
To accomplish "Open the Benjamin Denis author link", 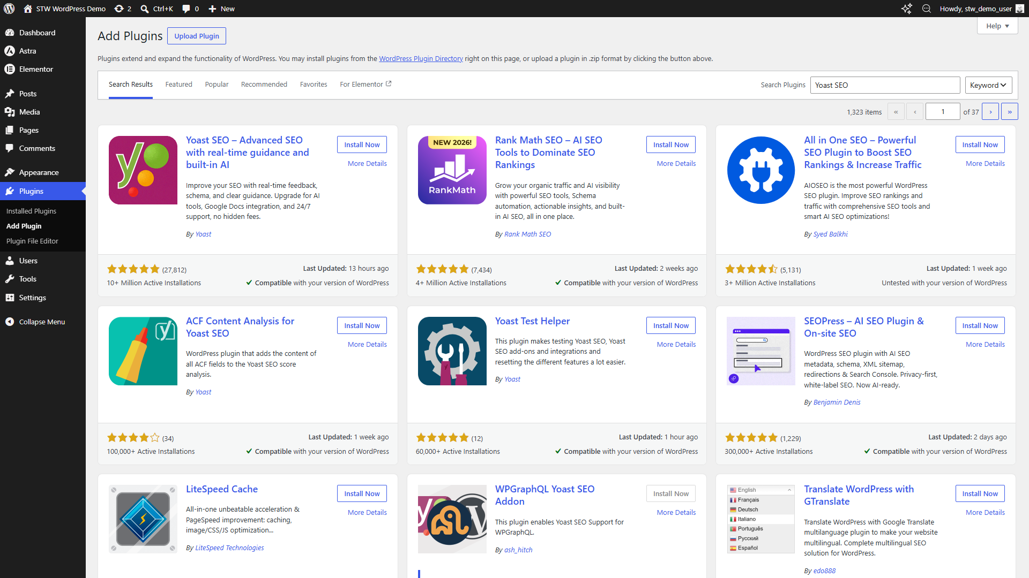I will (837, 402).
